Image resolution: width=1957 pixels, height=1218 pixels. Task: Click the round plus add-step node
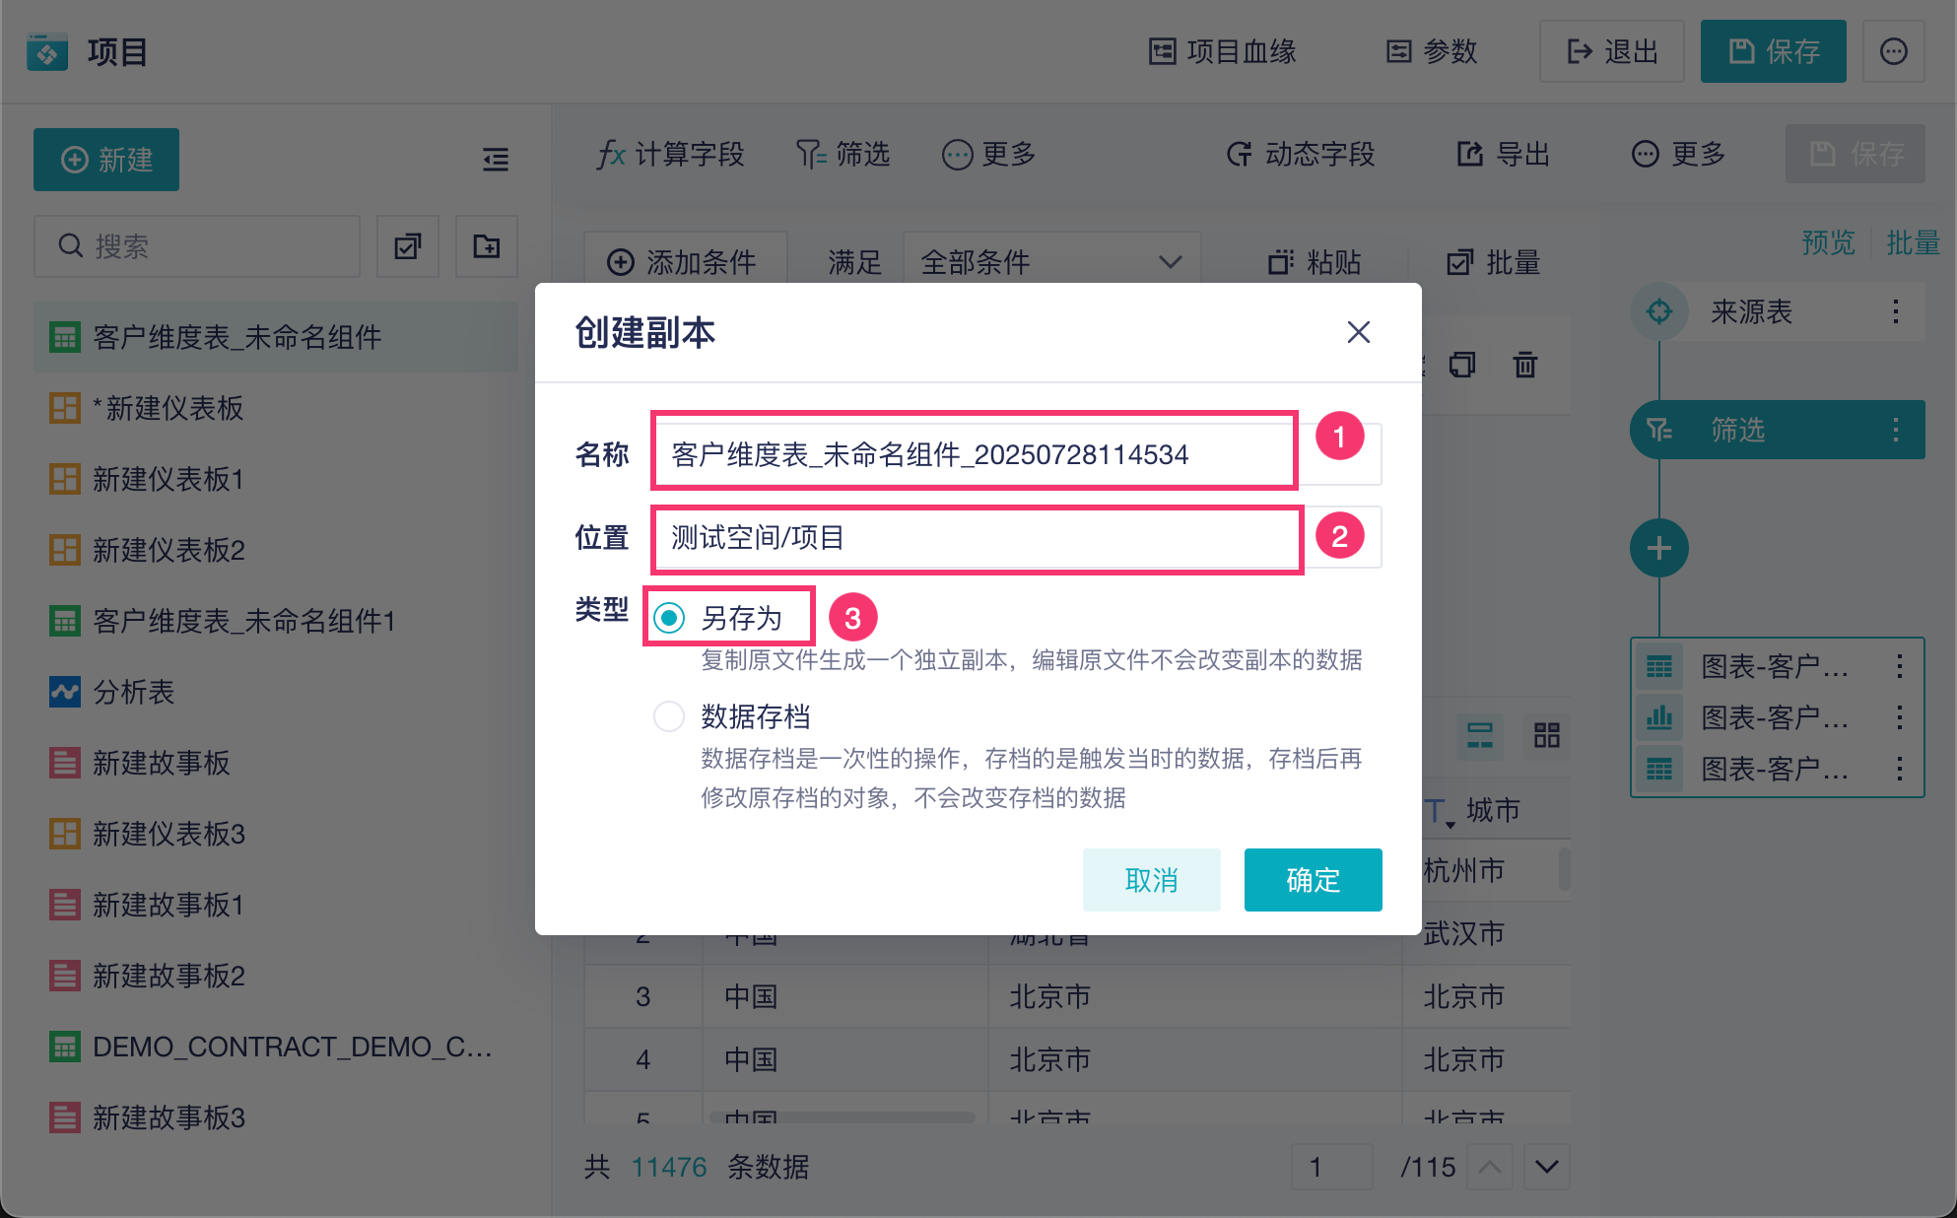tap(1658, 548)
